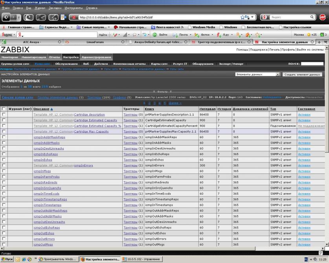Screen dimensions: 329x263
Task: Click the browser back arrow button
Action: tap(7, 17)
